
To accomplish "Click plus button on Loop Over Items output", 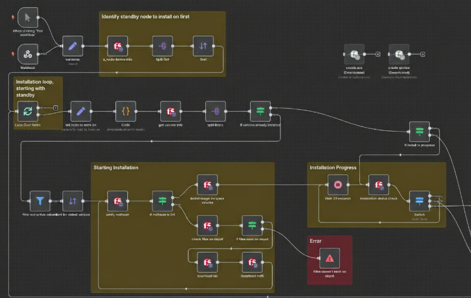I will click(x=56, y=107).
